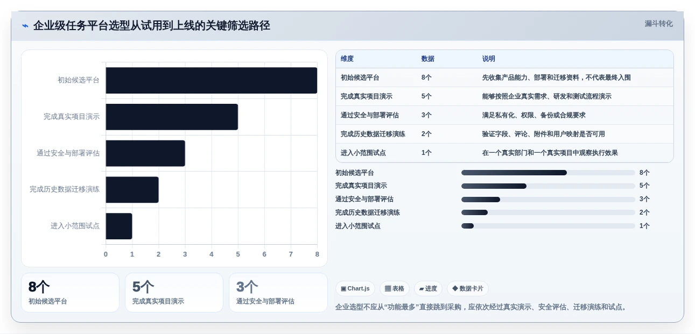Click the 3个 通过安全与部署评估 stat card
Screen dimensions: 695x334
[278, 293]
